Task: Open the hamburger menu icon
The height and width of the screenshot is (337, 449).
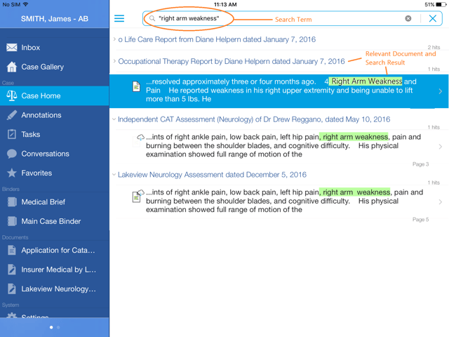Action: [x=119, y=19]
